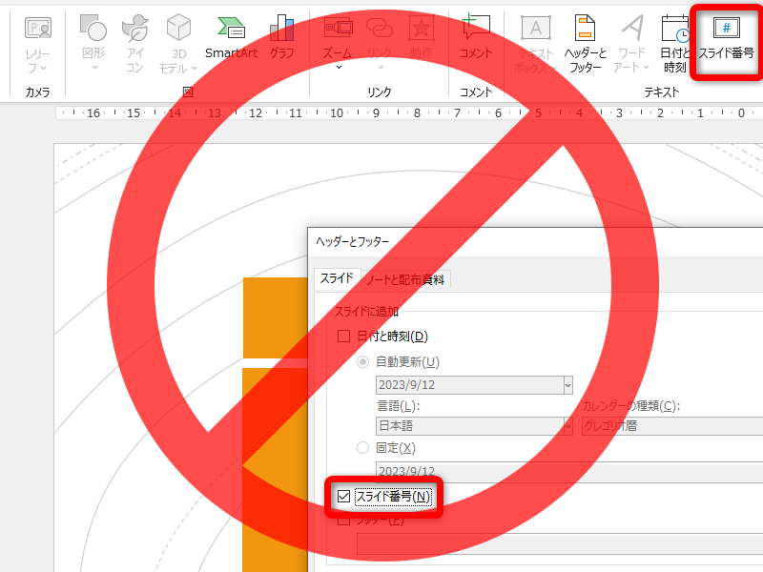Viewport: 763px width, 572px height.
Task: Click the fixed date 2023/9/12 input field
Action: (x=569, y=471)
